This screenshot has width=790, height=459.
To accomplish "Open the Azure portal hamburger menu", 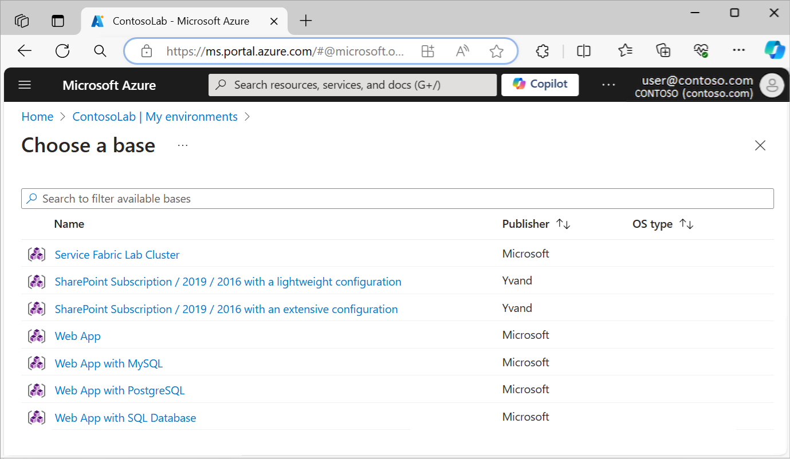I will [25, 85].
